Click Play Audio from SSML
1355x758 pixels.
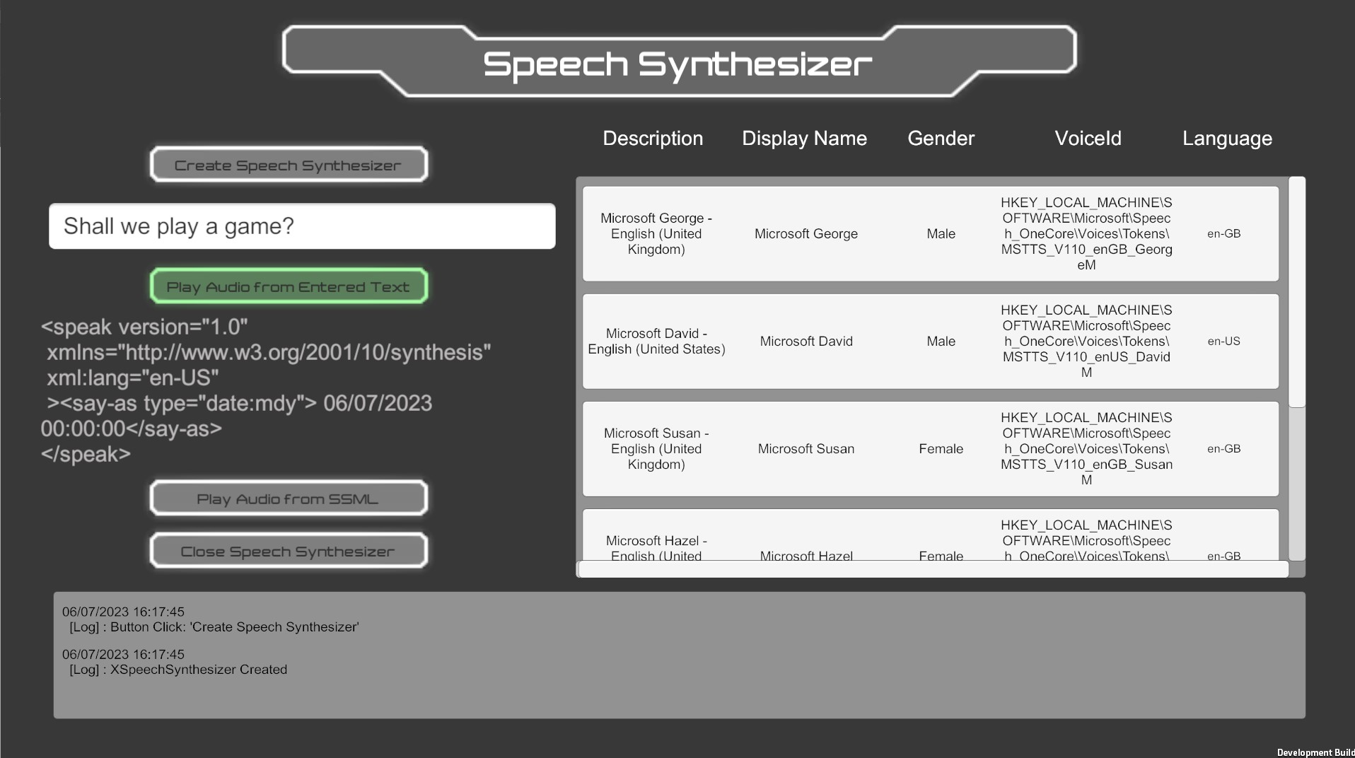coord(288,498)
